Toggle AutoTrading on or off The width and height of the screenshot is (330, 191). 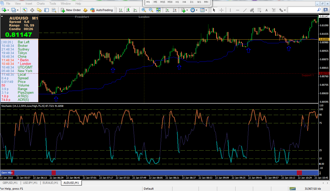[x=101, y=10]
